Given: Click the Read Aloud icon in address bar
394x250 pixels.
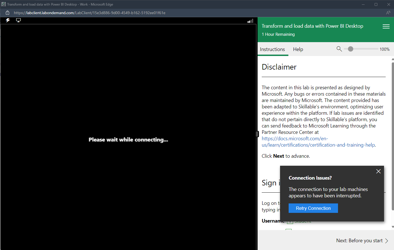Looking at the screenshot, I should tap(388, 13).
